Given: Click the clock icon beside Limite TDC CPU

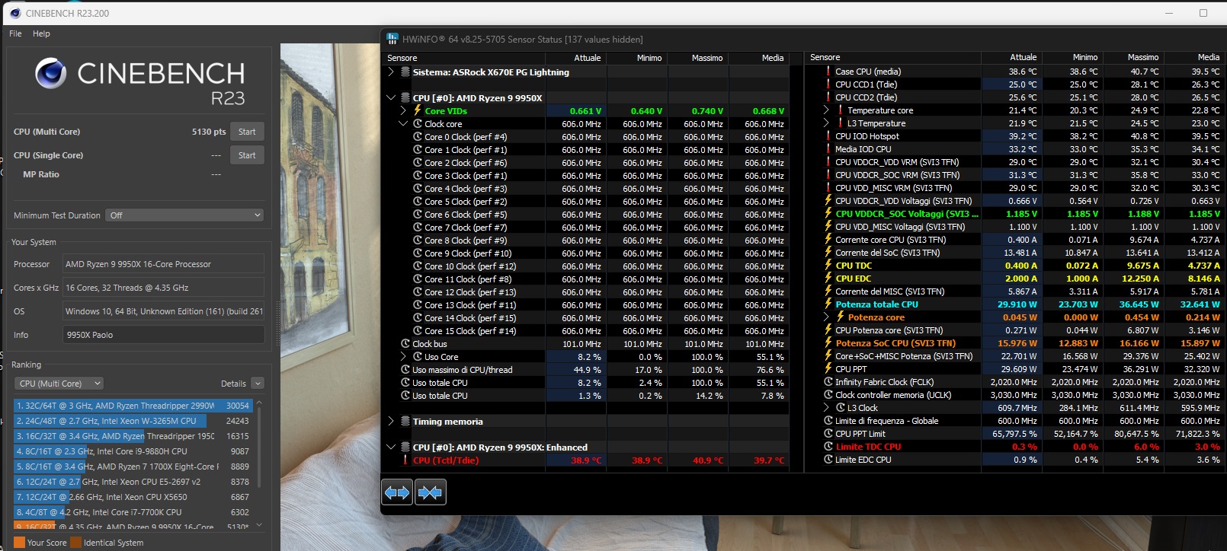Looking at the screenshot, I should tap(828, 447).
